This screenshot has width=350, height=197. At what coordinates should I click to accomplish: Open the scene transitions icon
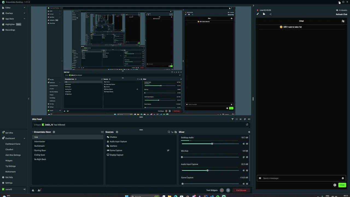point(102,132)
